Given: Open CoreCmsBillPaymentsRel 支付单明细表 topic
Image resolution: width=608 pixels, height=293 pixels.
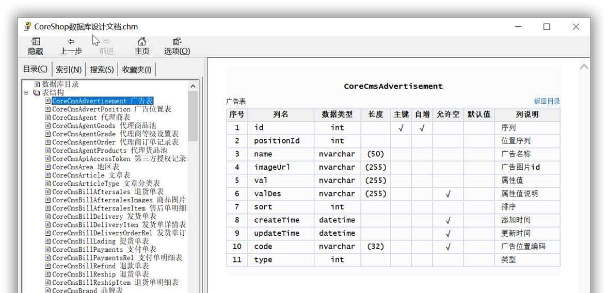Looking at the screenshot, I should pos(118,258).
